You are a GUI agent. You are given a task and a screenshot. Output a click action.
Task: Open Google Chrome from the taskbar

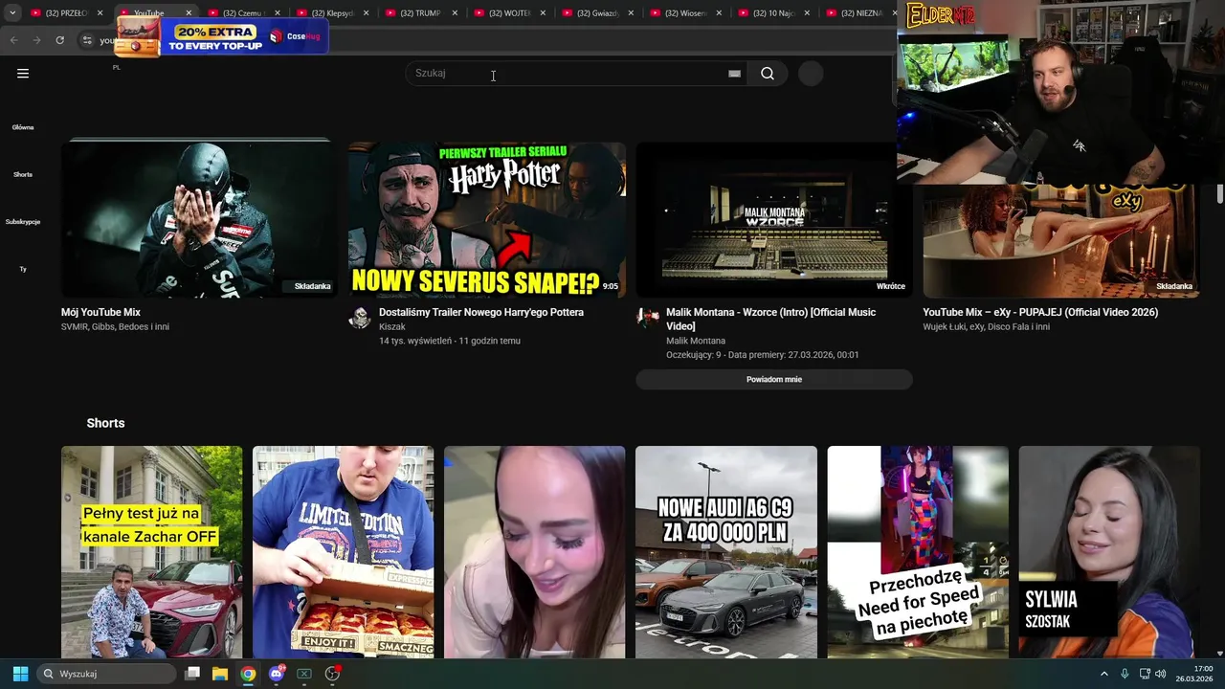[x=248, y=674]
